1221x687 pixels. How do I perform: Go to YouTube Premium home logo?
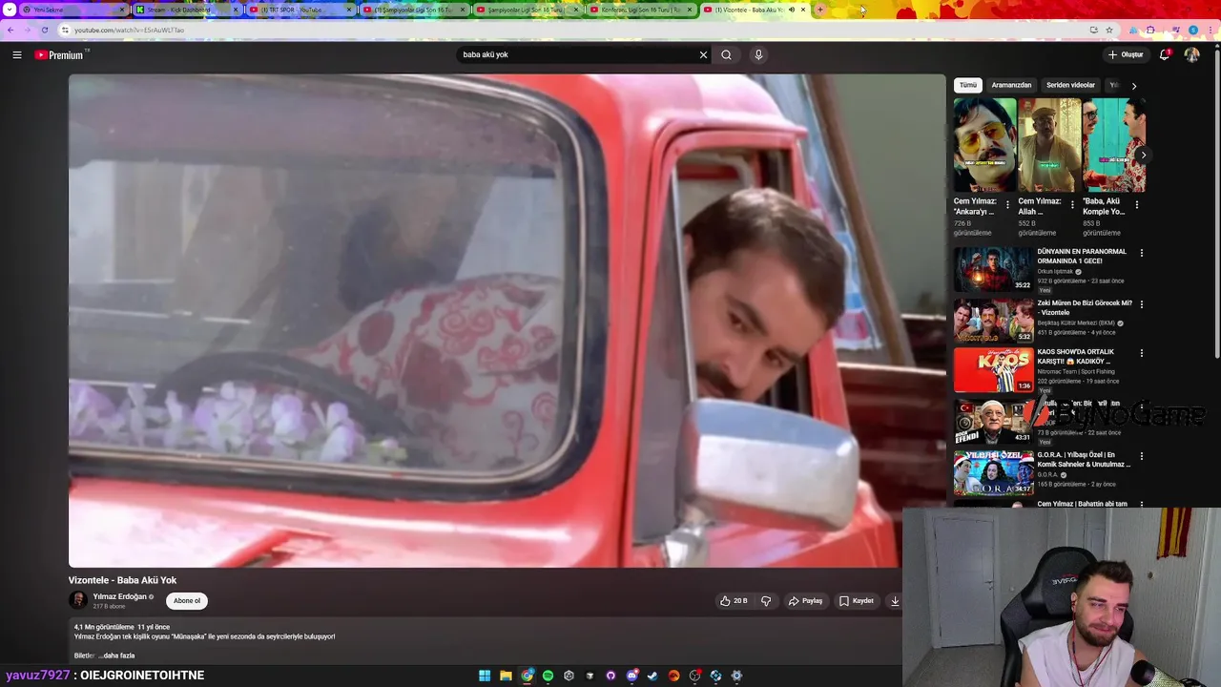pos(60,55)
